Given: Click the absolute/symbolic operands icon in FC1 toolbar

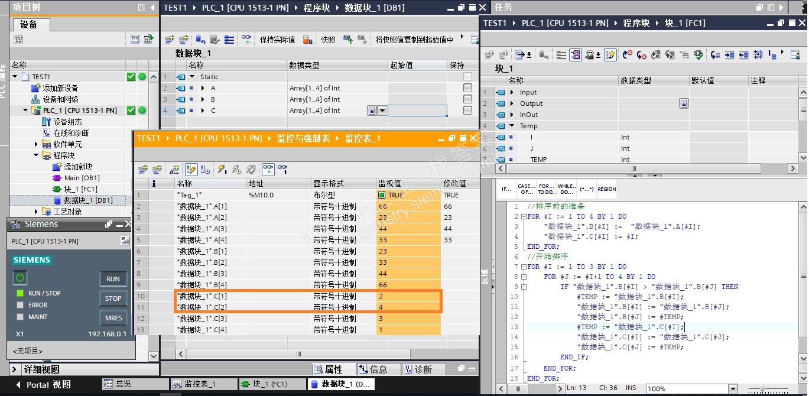Looking at the screenshot, I should 575,55.
